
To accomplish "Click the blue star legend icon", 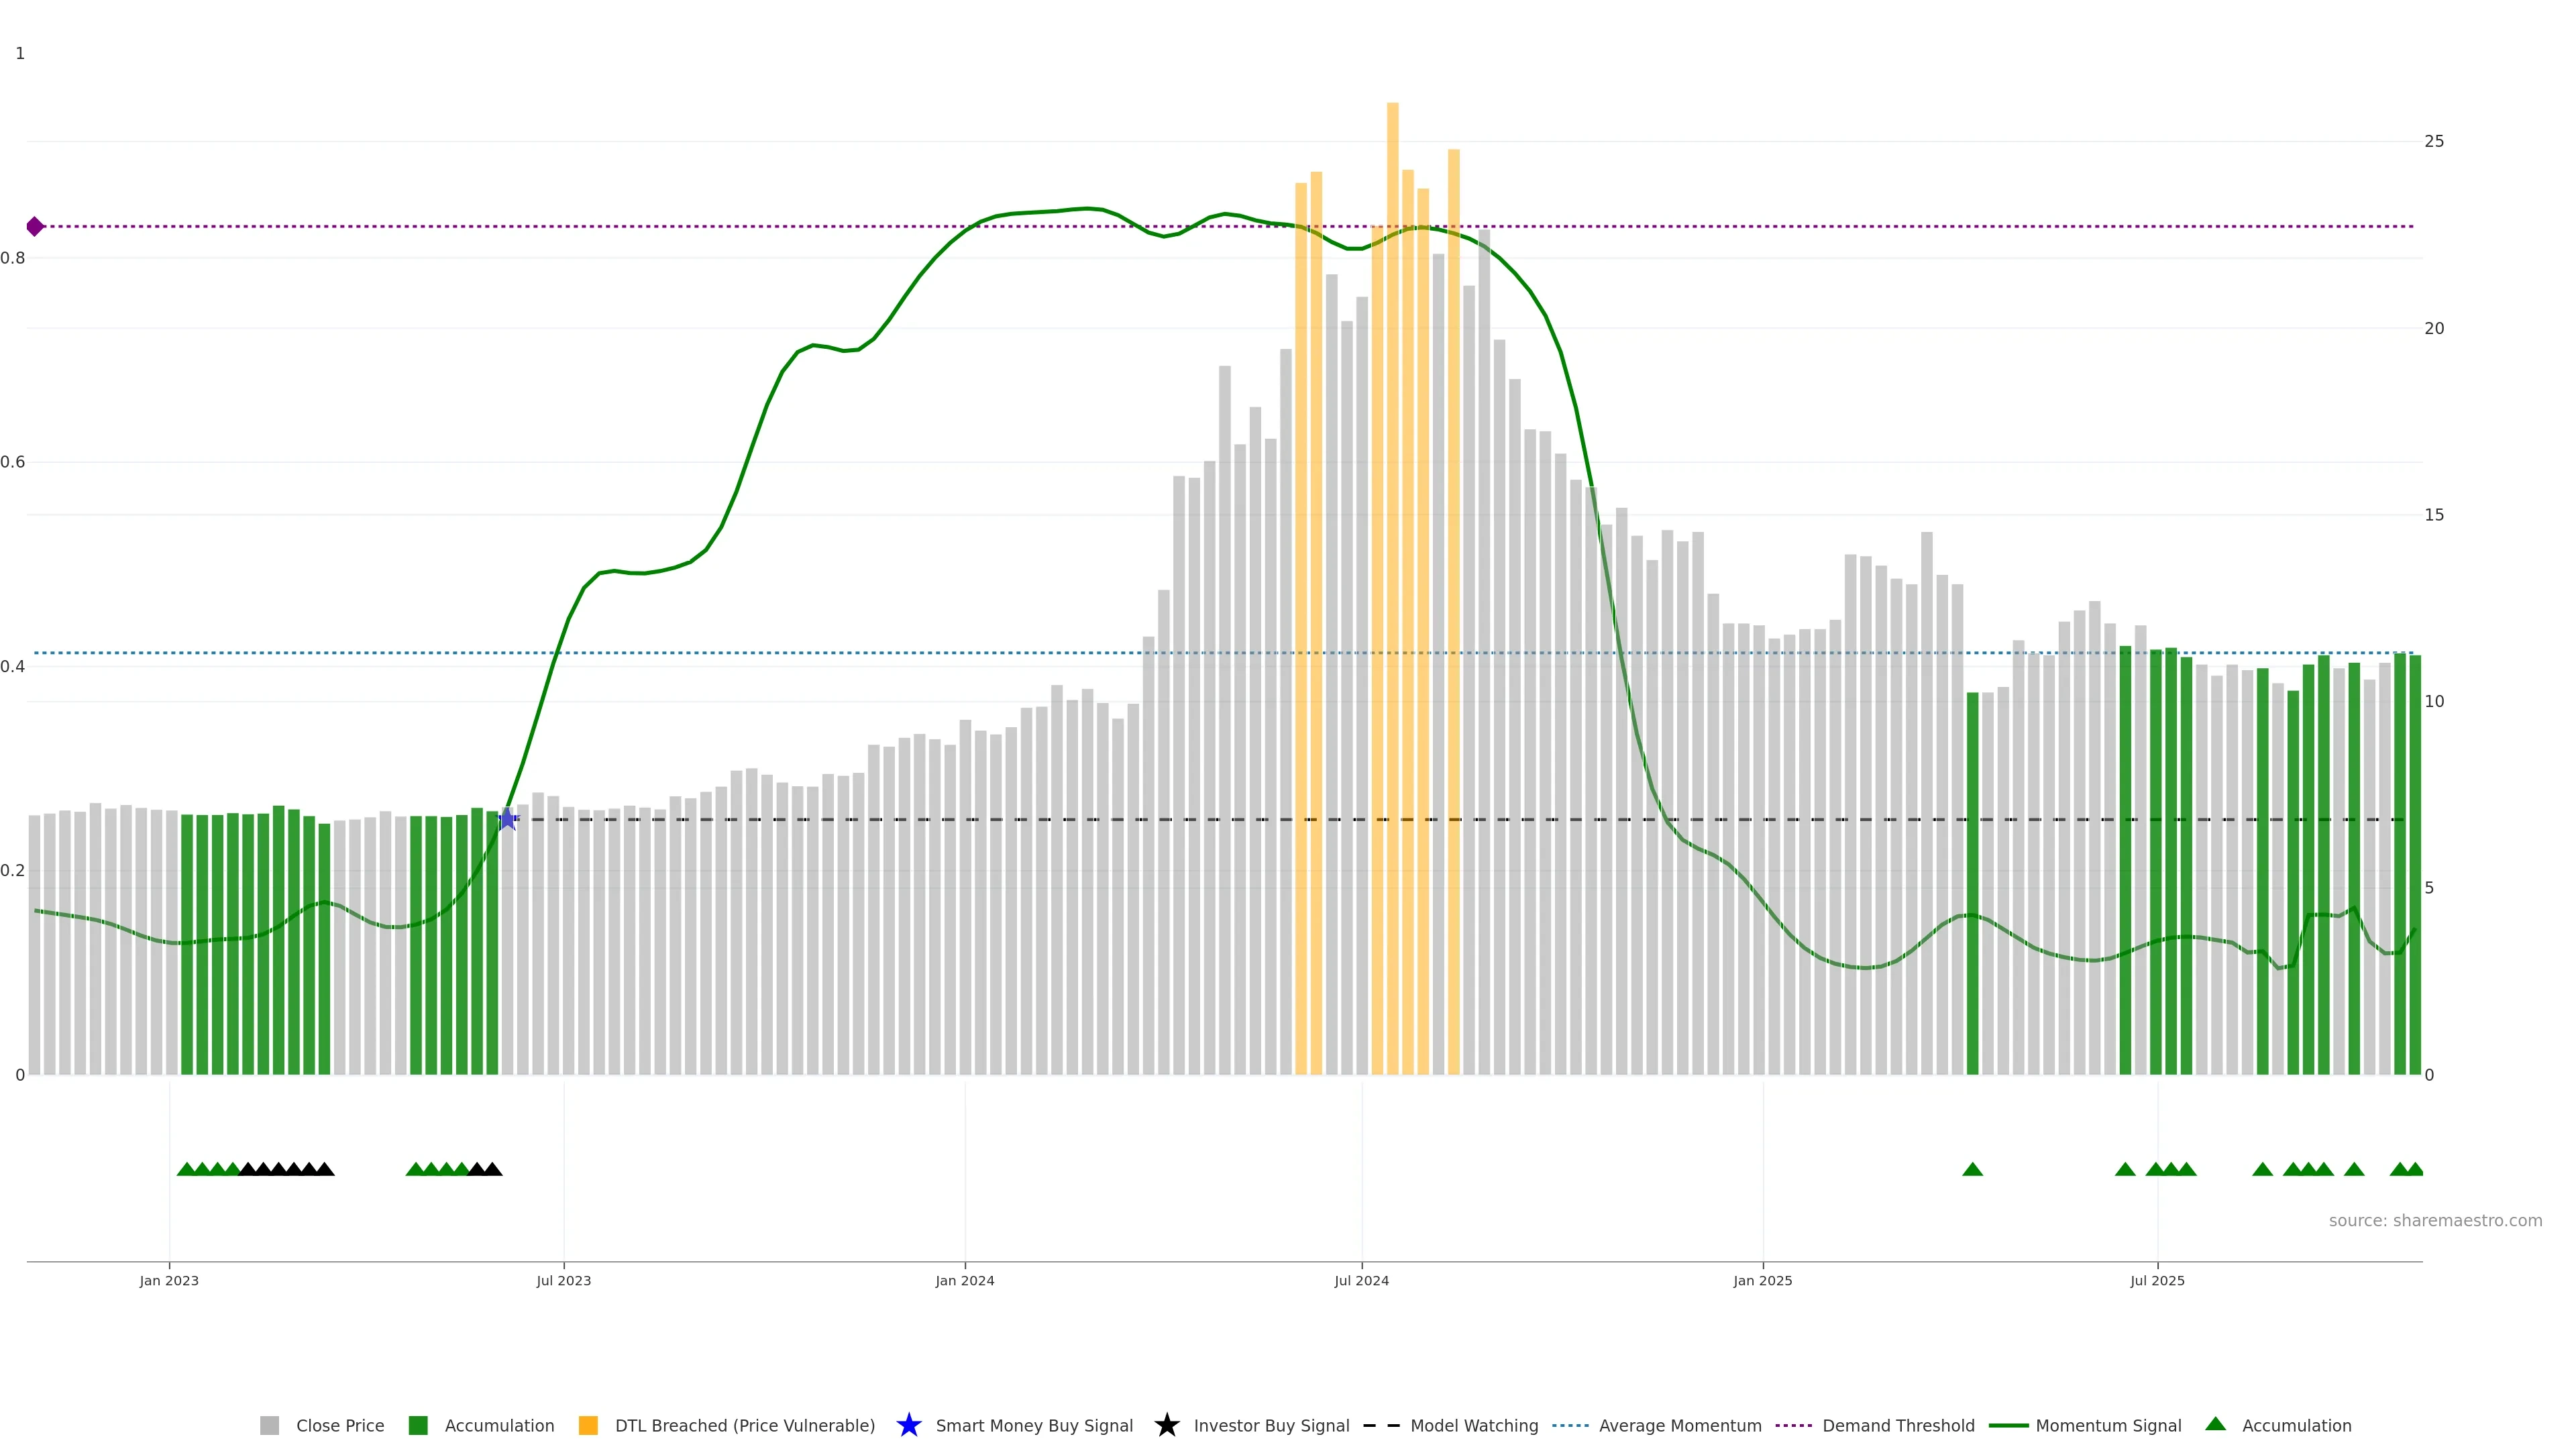I will tap(908, 1425).
